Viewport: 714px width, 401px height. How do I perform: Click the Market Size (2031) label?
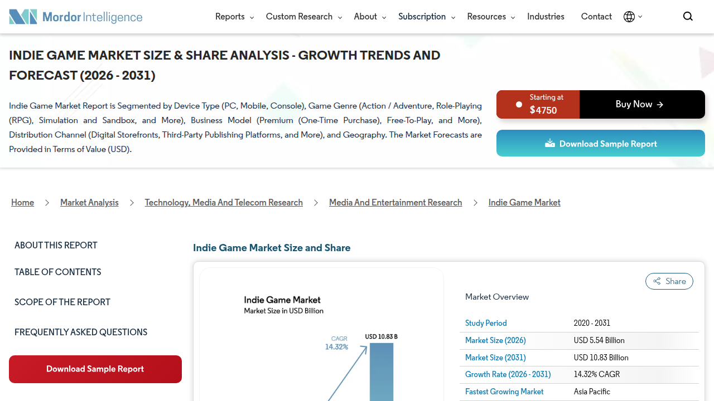click(495, 358)
